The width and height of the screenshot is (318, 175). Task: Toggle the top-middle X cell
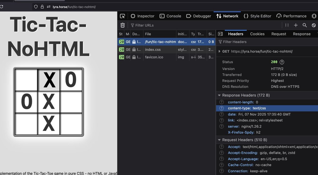(48, 80)
